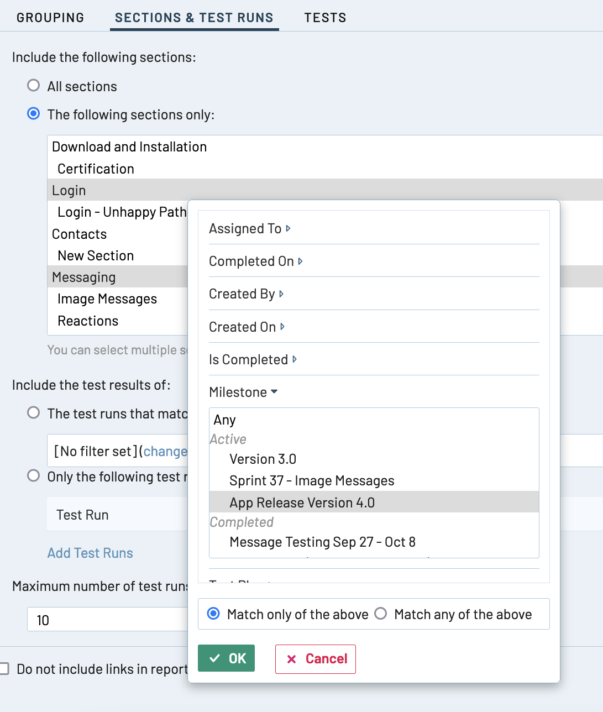603x712 pixels.
Task: Choose Any in the milestone list
Action: point(225,420)
